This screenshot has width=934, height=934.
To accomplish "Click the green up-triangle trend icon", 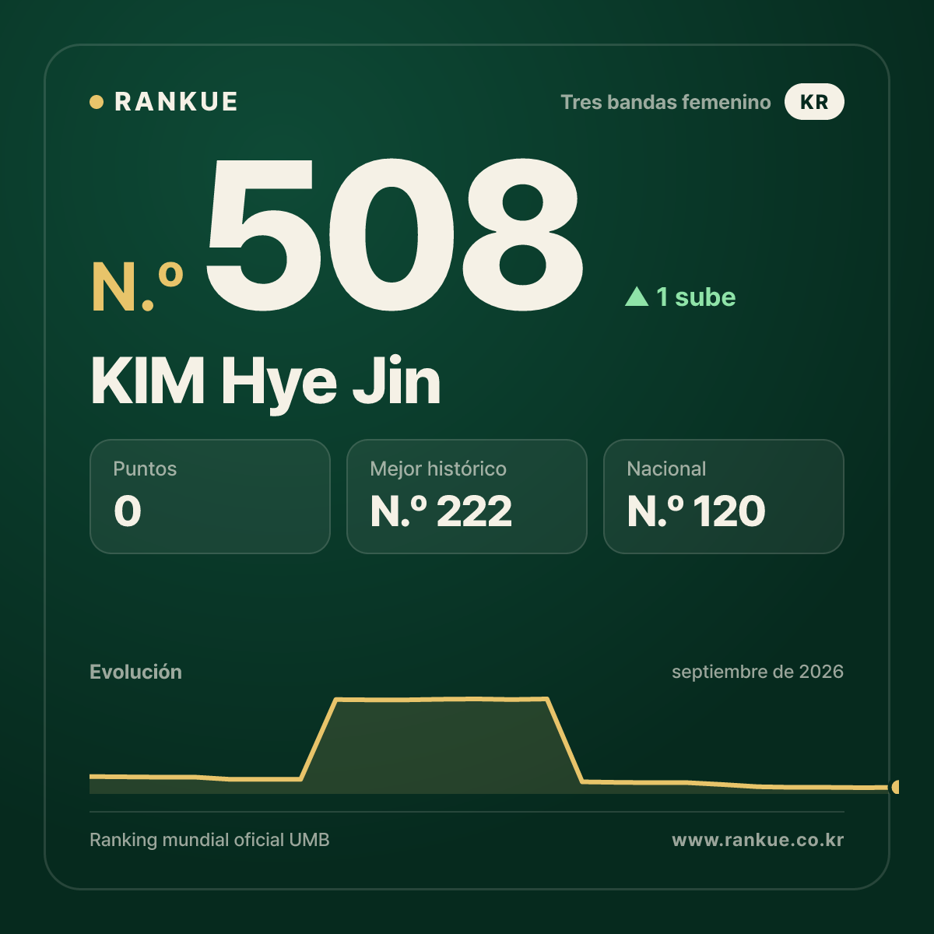I will (x=637, y=296).
